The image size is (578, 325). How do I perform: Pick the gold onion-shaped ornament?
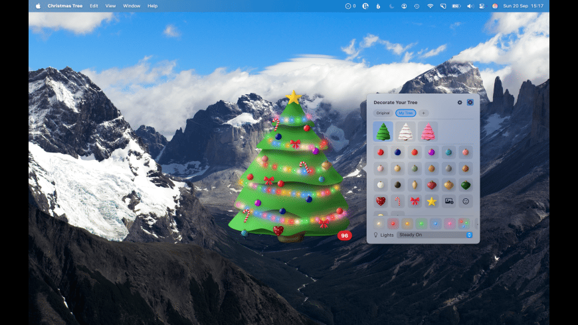point(448,185)
